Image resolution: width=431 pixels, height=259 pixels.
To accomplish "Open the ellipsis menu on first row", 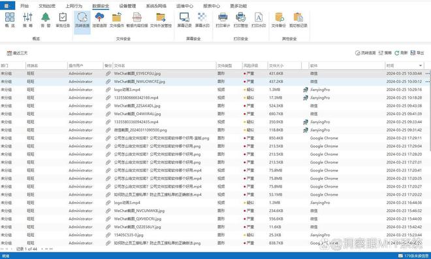I will pos(428,73).
